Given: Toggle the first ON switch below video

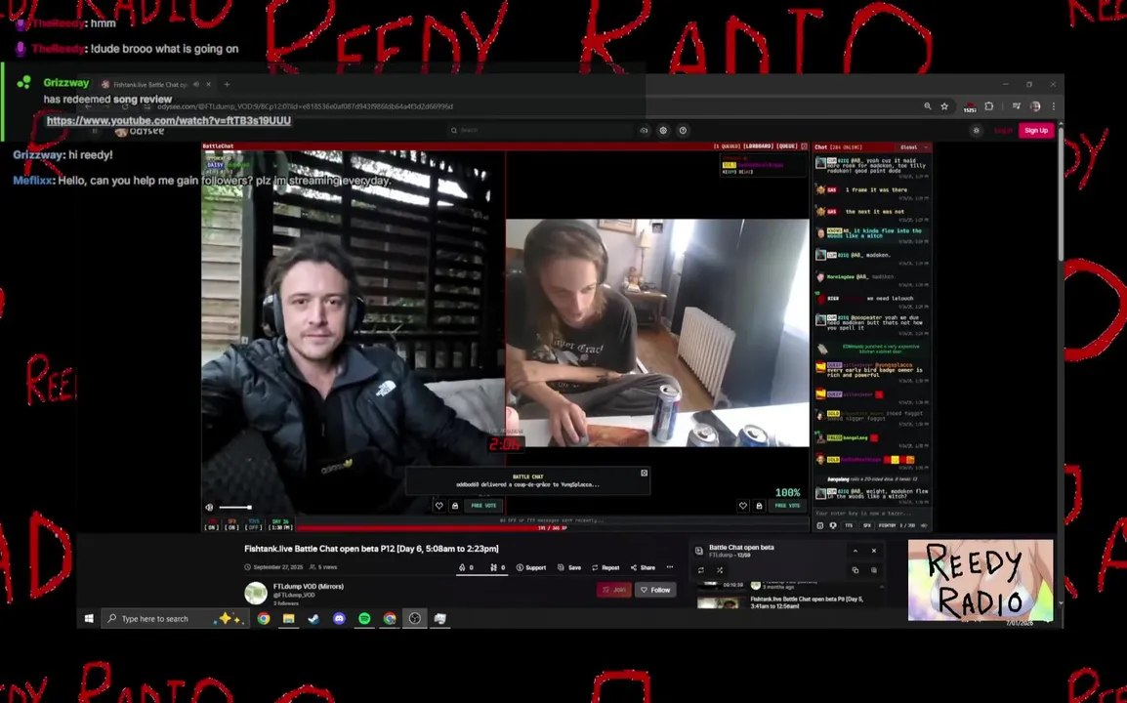Looking at the screenshot, I should [211, 524].
